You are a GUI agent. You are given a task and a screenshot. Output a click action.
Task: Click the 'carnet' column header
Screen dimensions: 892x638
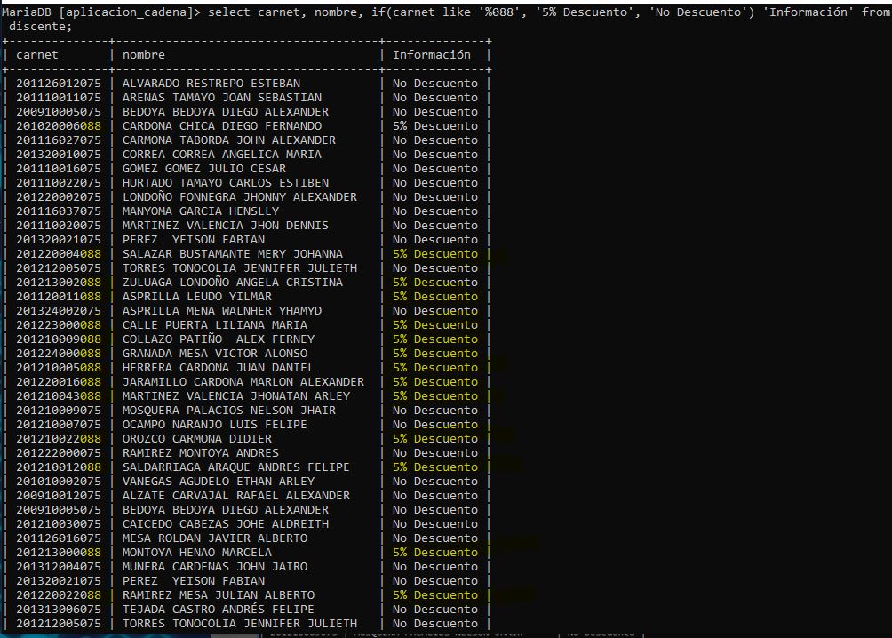36,55
